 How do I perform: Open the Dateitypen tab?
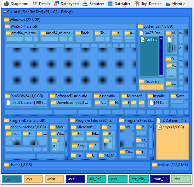click(66, 4)
